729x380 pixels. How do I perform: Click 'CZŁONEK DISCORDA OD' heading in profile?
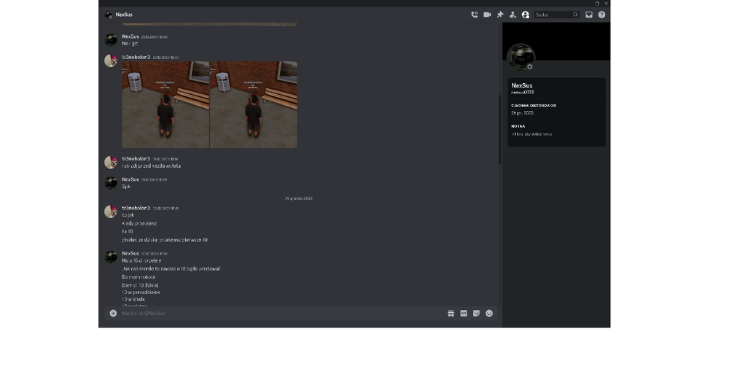coord(534,106)
